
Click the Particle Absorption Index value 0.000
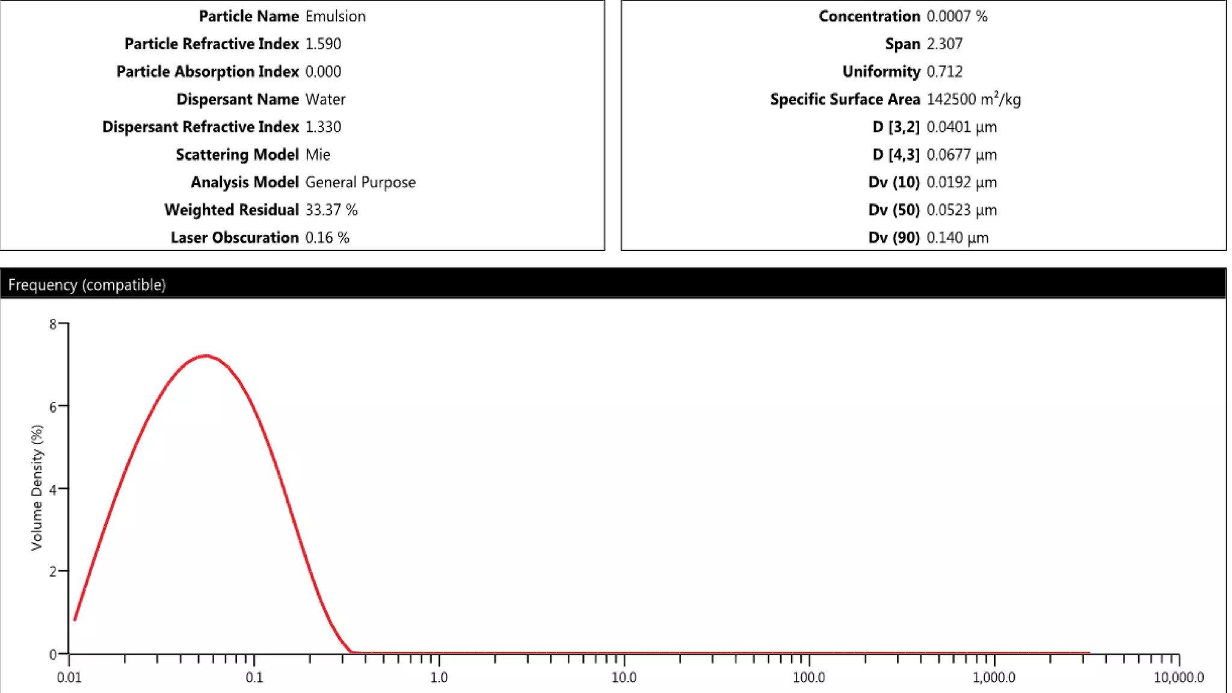(x=323, y=72)
